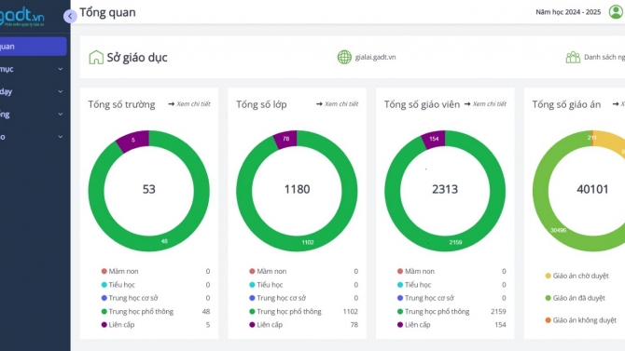
Task: Toggle Trung học cơ sở legend in Tổng số giáo viên
Action: (425, 298)
